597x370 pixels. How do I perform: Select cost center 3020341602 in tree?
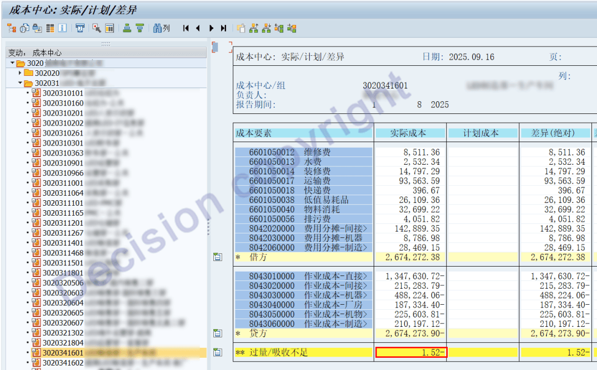62,363
